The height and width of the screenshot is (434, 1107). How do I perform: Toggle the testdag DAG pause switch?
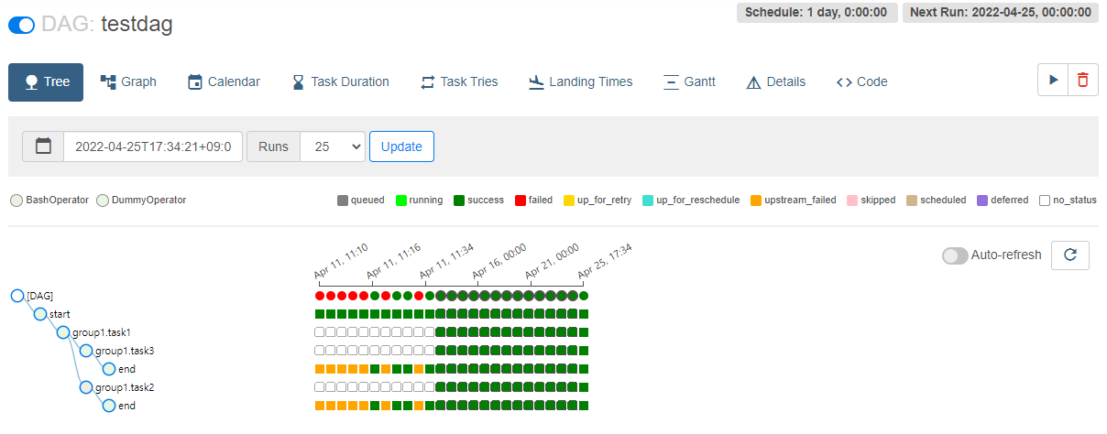pos(21,25)
